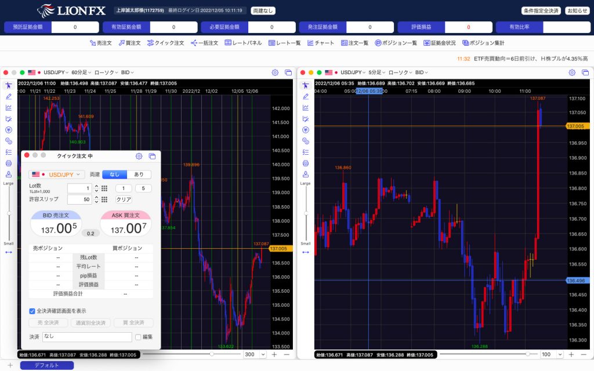This screenshot has height=371, width=594.
Task: Set 両建 to なし
Action: (x=114, y=174)
